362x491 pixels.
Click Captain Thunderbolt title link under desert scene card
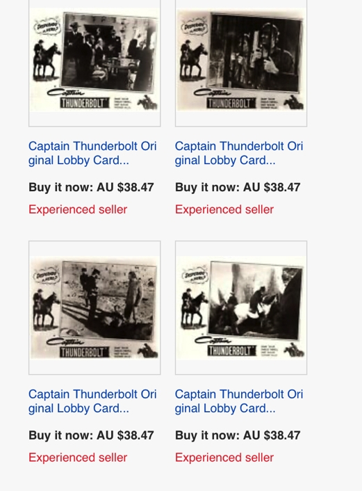pyautogui.click(x=92, y=401)
